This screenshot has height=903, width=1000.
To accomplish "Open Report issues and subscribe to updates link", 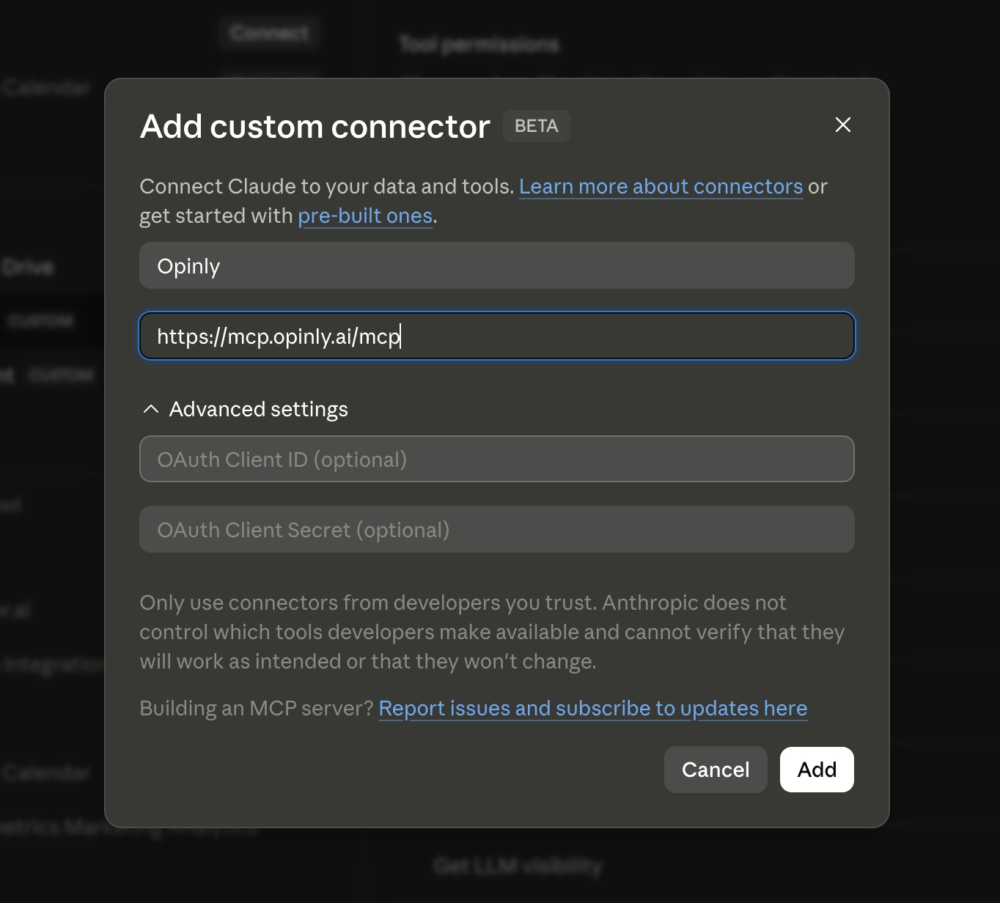I will pos(593,709).
